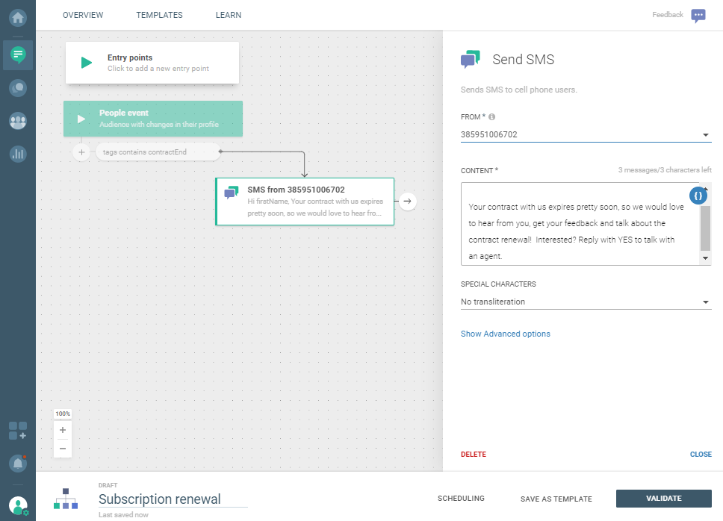Viewport: 723px width, 521px height.
Task: Click the content box scrollbar
Action: [705, 228]
